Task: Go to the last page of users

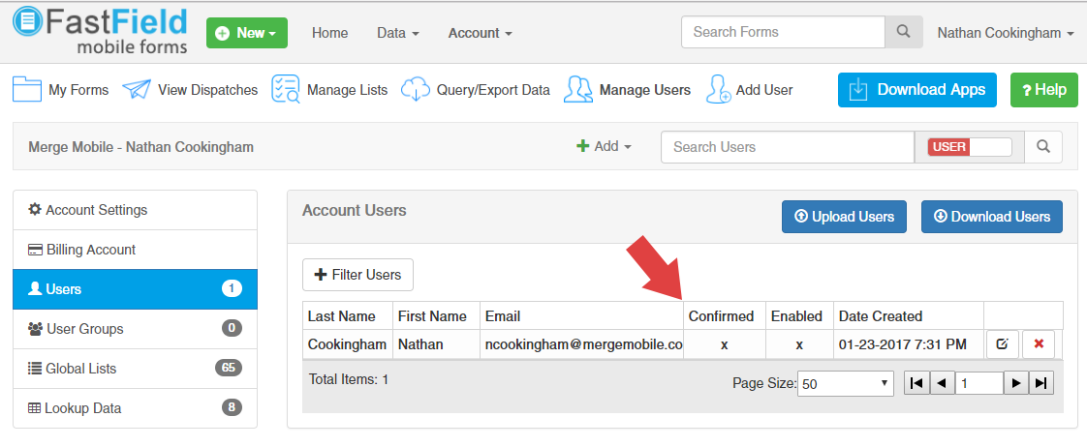Action: tap(1040, 383)
